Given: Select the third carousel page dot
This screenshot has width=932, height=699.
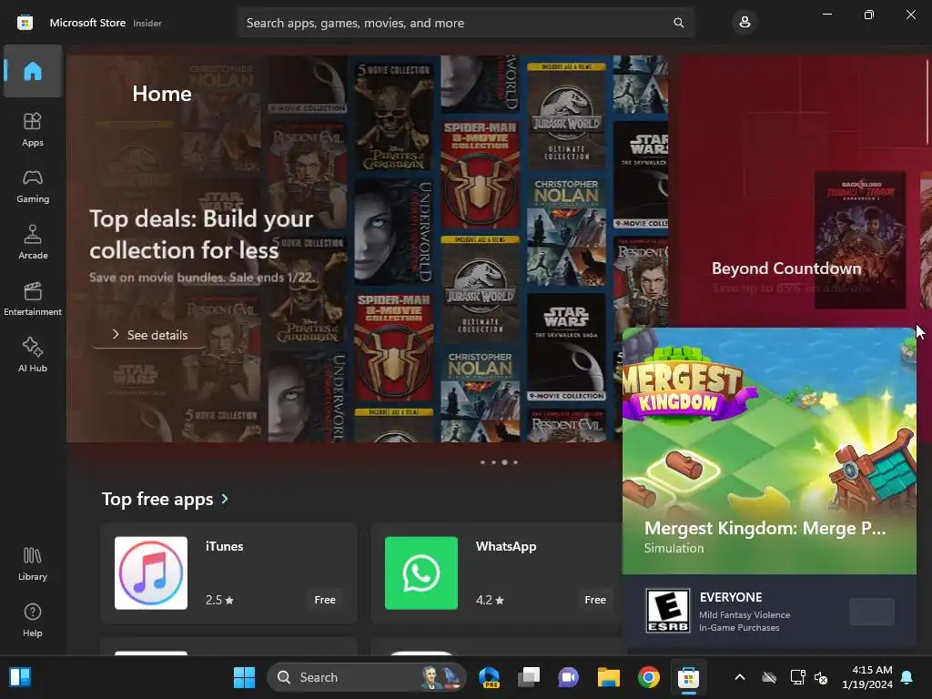Looking at the screenshot, I should (x=504, y=462).
